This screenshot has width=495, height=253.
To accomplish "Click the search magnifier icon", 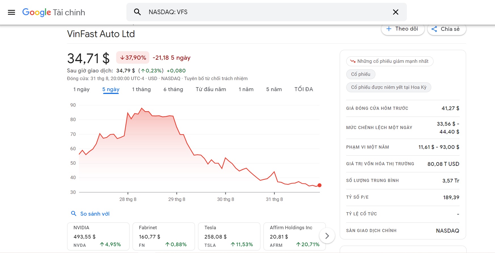I will (x=137, y=12).
